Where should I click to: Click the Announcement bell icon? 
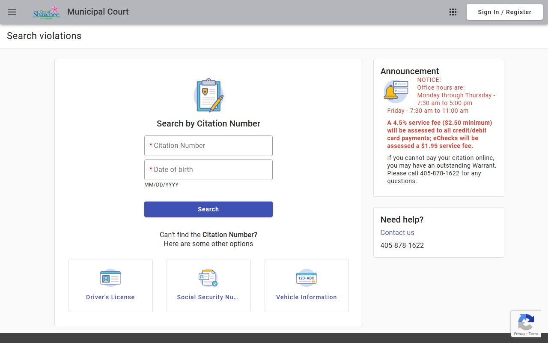tap(396, 91)
